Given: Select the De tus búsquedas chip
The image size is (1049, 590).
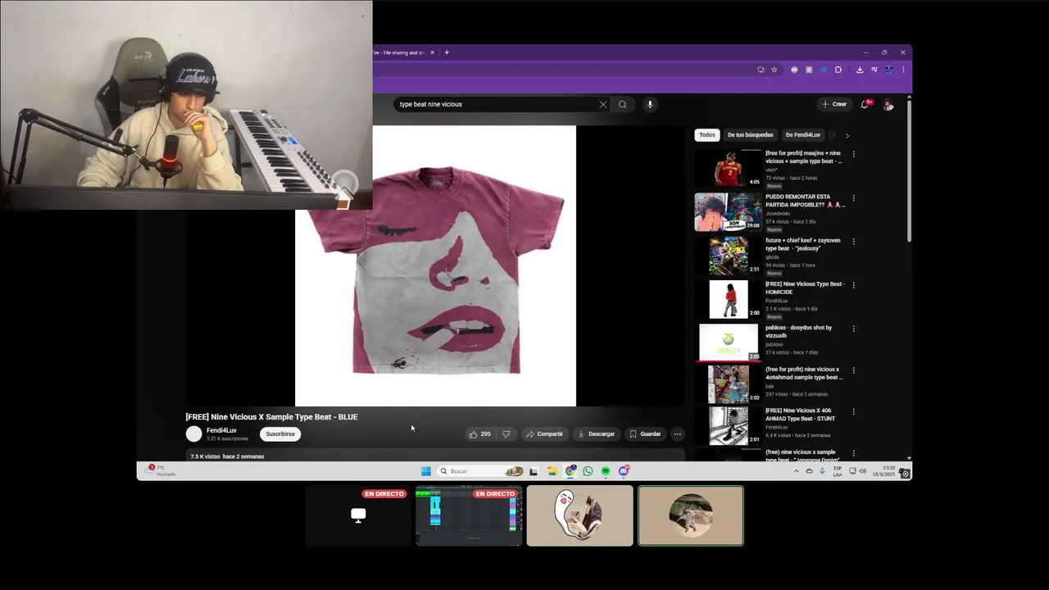Looking at the screenshot, I should (750, 135).
